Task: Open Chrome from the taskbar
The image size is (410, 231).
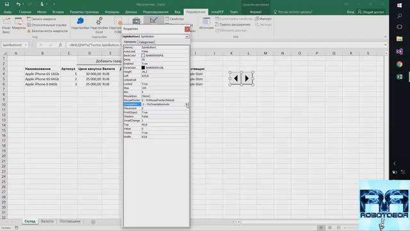Action: pyautogui.click(x=400, y=64)
